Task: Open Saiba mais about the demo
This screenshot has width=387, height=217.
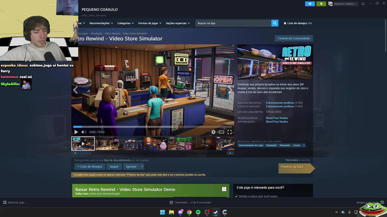Action: tap(82, 194)
